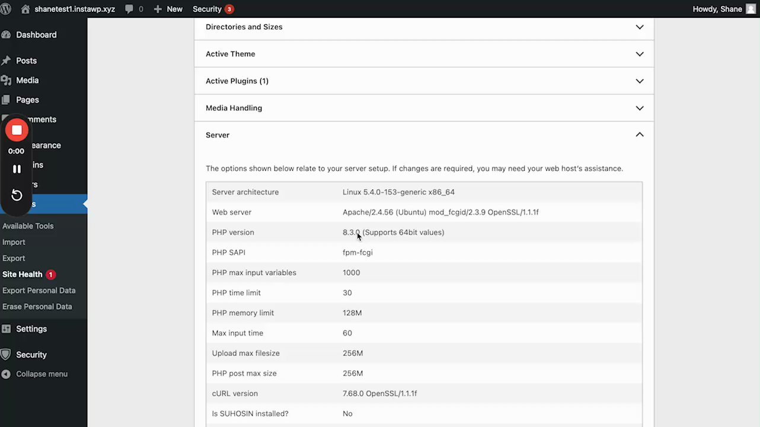Pause the screen recording
The image size is (760, 427).
[x=17, y=169]
